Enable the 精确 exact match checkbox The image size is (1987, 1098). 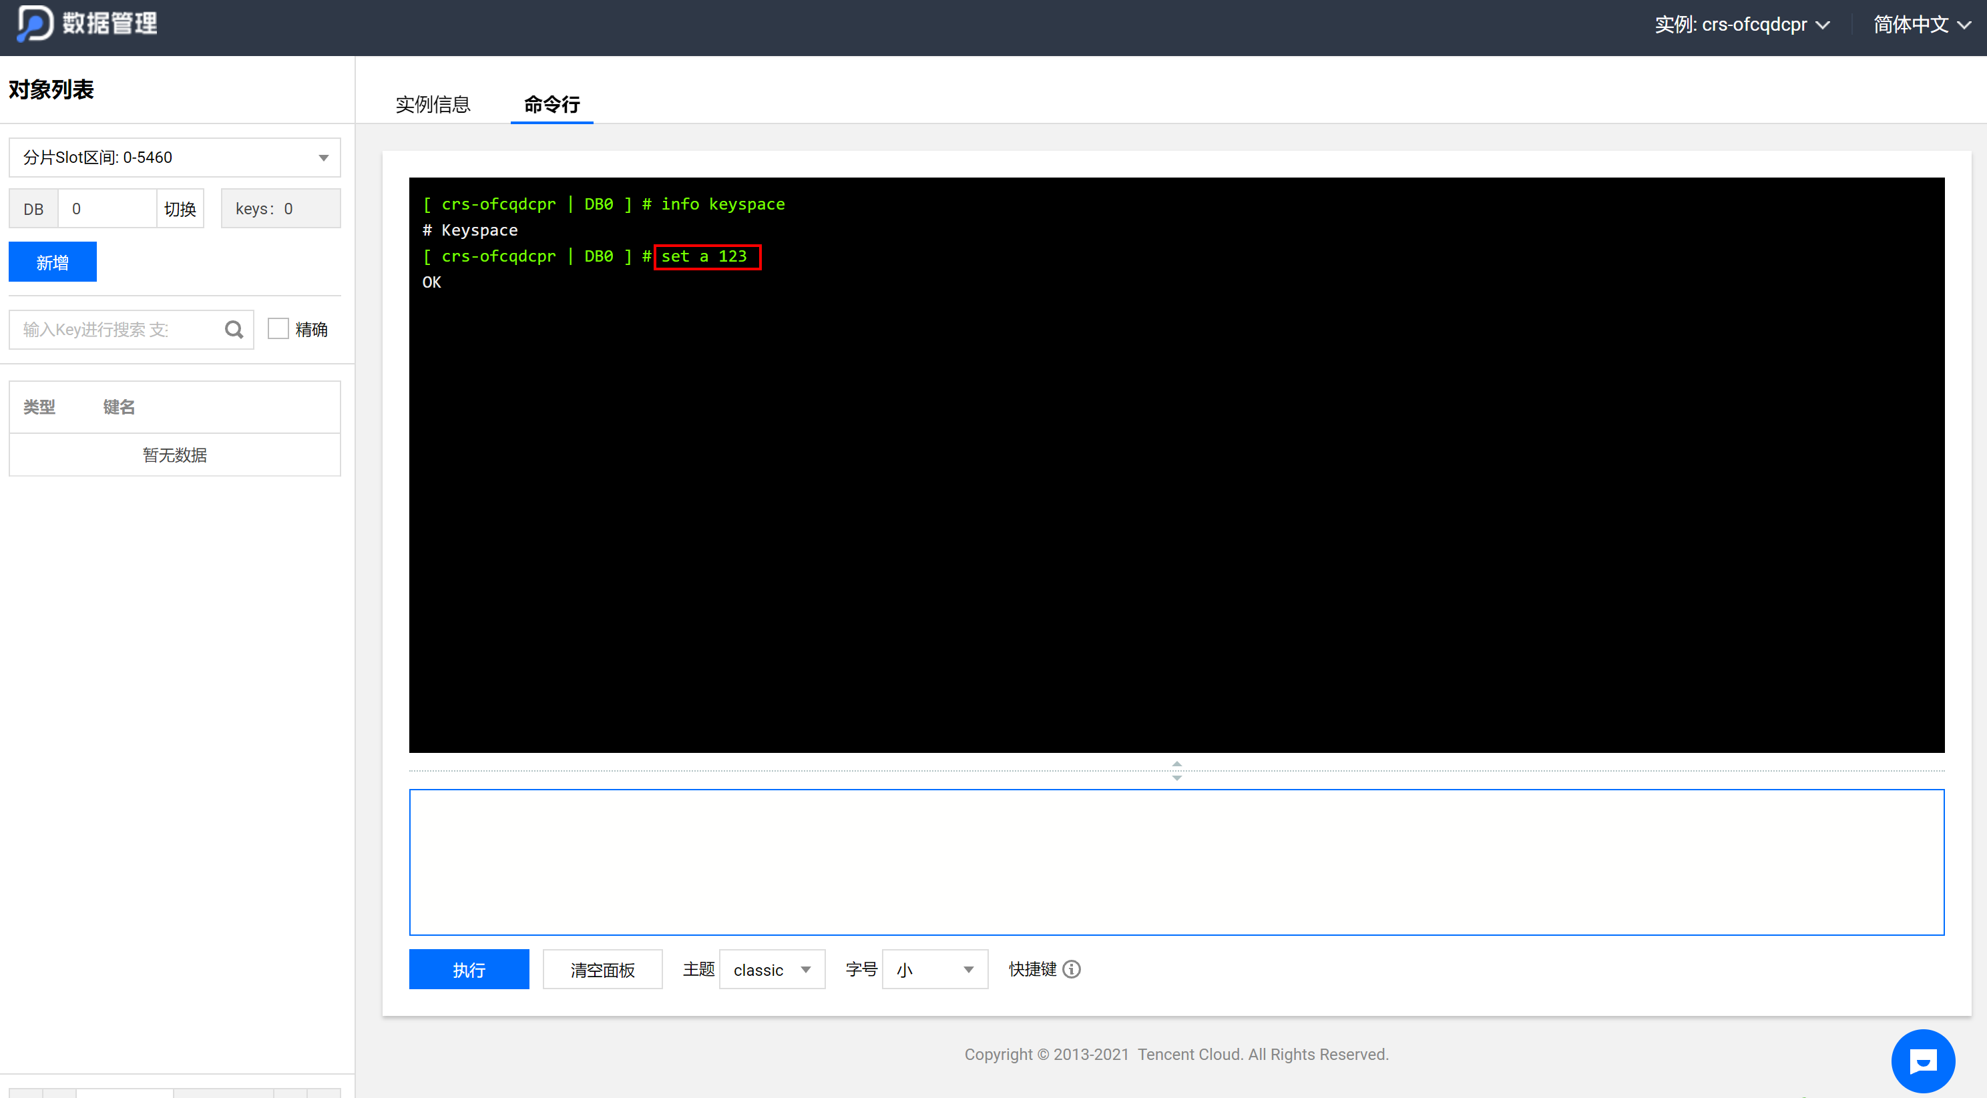pos(278,329)
